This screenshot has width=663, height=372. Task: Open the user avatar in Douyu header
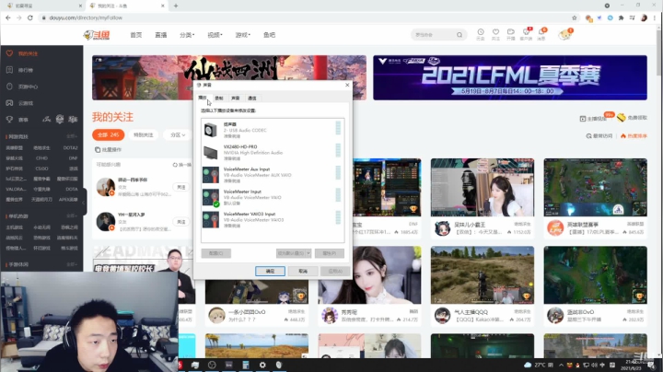coord(564,35)
